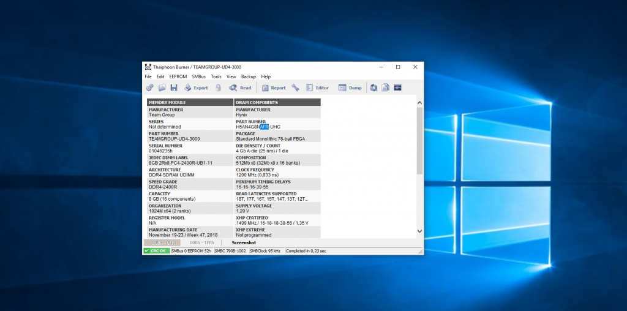Click the vertical scrollbar thumb
Viewport: 627px width, 311px height.
(419, 140)
